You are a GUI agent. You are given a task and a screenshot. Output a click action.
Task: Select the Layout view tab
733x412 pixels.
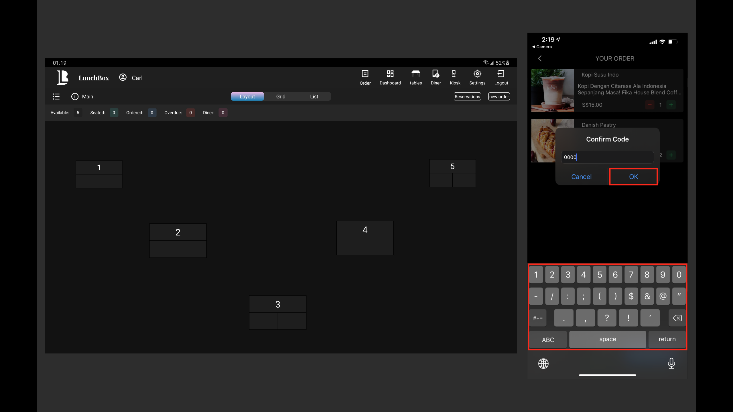tap(247, 96)
